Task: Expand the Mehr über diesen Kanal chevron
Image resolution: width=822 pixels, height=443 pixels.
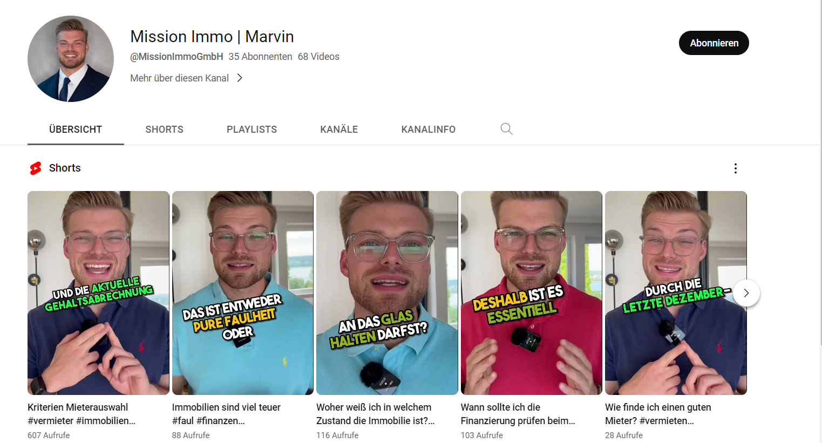Action: pos(240,78)
